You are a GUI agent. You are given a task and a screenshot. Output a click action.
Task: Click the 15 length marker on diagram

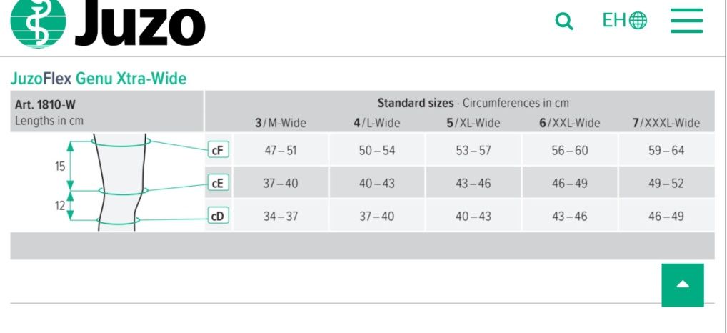pos(60,166)
